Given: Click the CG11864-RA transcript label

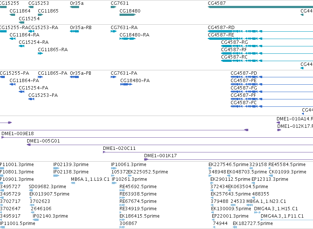Looking at the screenshot, I should point(24,35).
